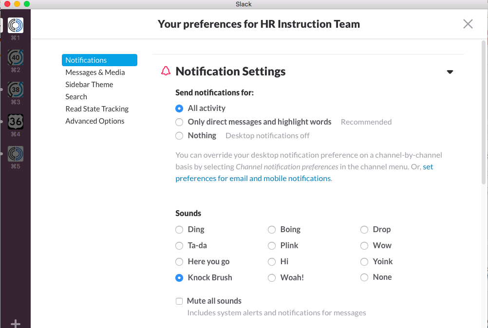Follow the email and mobile notifications link
Image resolution: width=488 pixels, height=328 pixels.
253,179
